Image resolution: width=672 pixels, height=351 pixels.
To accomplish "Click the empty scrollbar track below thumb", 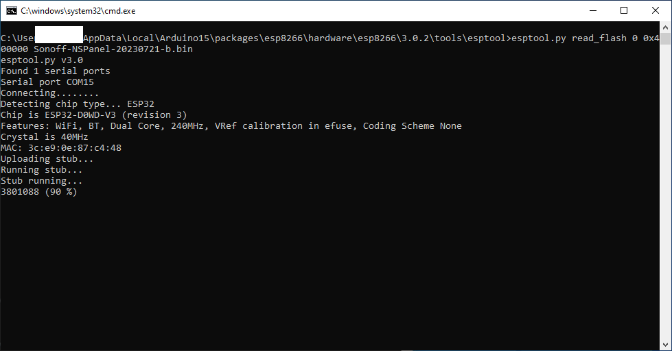I will pyautogui.click(x=665, y=193).
